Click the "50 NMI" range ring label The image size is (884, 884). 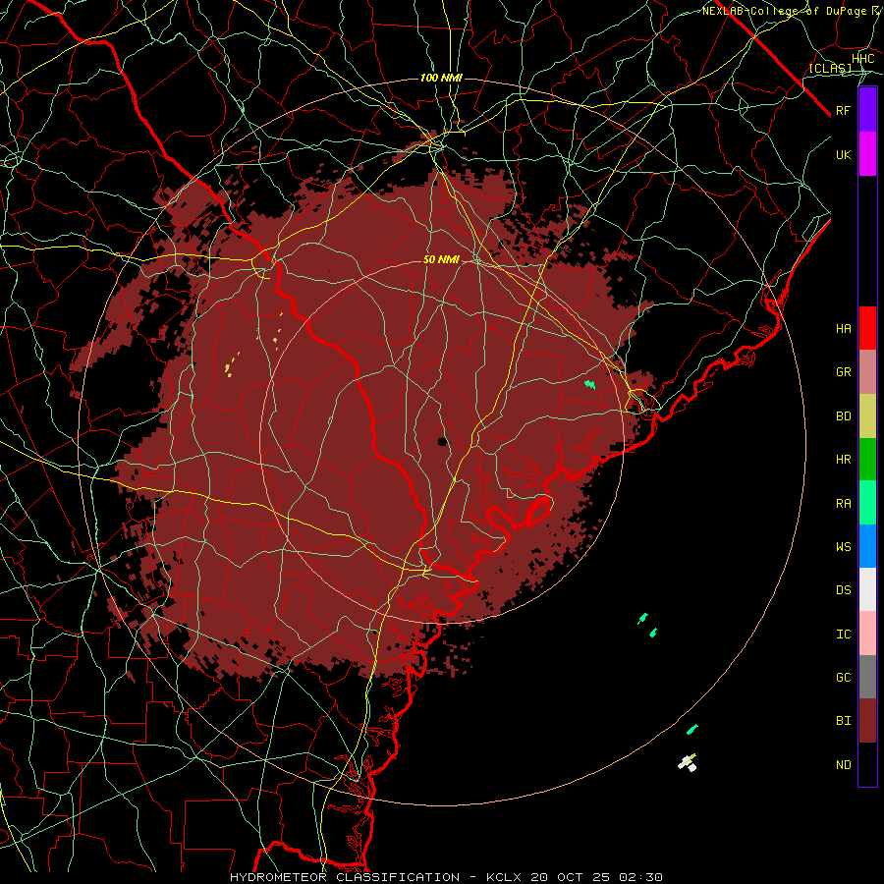[441, 259]
